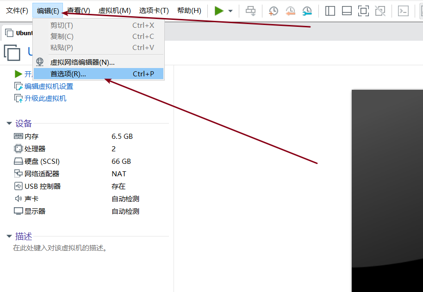Choose 剪切(T) from the Edit menu
Image resolution: width=423 pixels, height=292 pixels.
[x=99, y=25]
